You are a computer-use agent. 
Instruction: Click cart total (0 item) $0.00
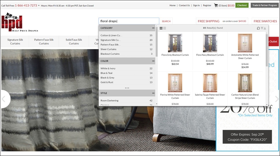pyautogui.click(x=226, y=5)
